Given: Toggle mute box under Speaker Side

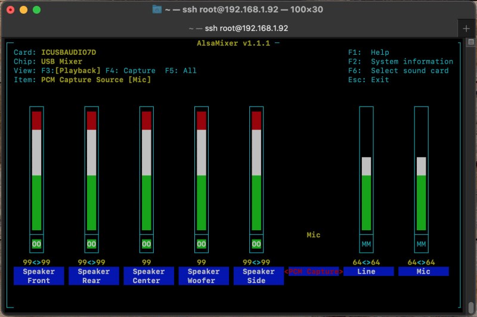Looking at the screenshot, I should (256, 244).
